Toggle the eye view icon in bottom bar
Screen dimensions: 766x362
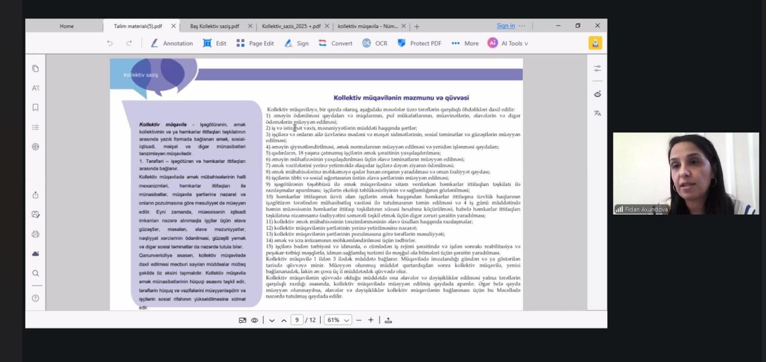click(x=255, y=320)
